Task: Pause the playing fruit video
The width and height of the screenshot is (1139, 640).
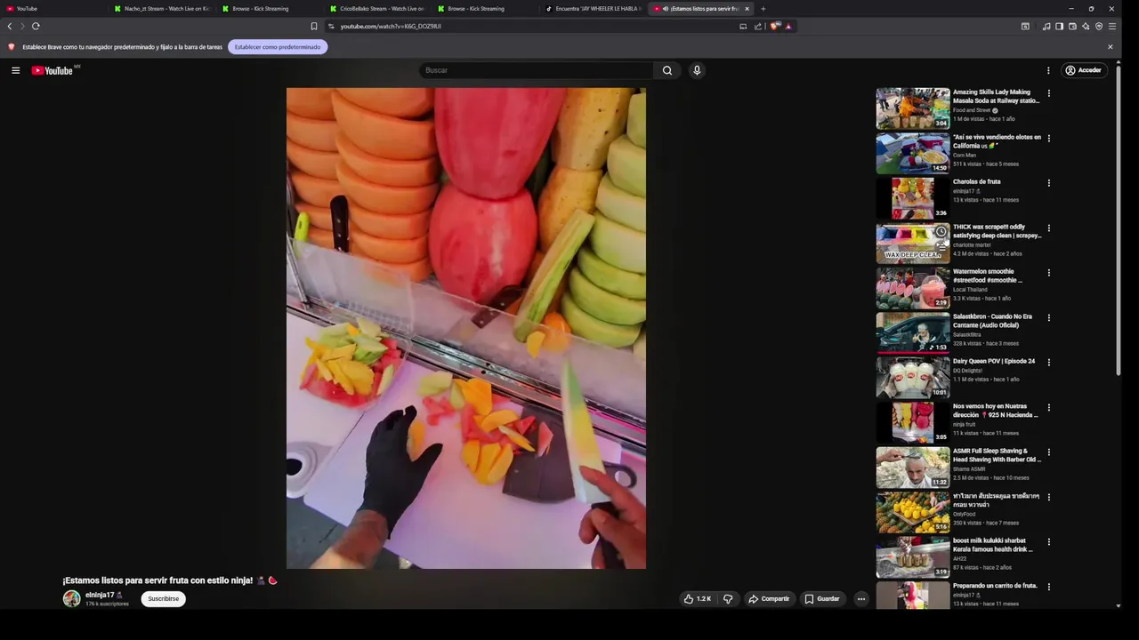Action: point(465,328)
